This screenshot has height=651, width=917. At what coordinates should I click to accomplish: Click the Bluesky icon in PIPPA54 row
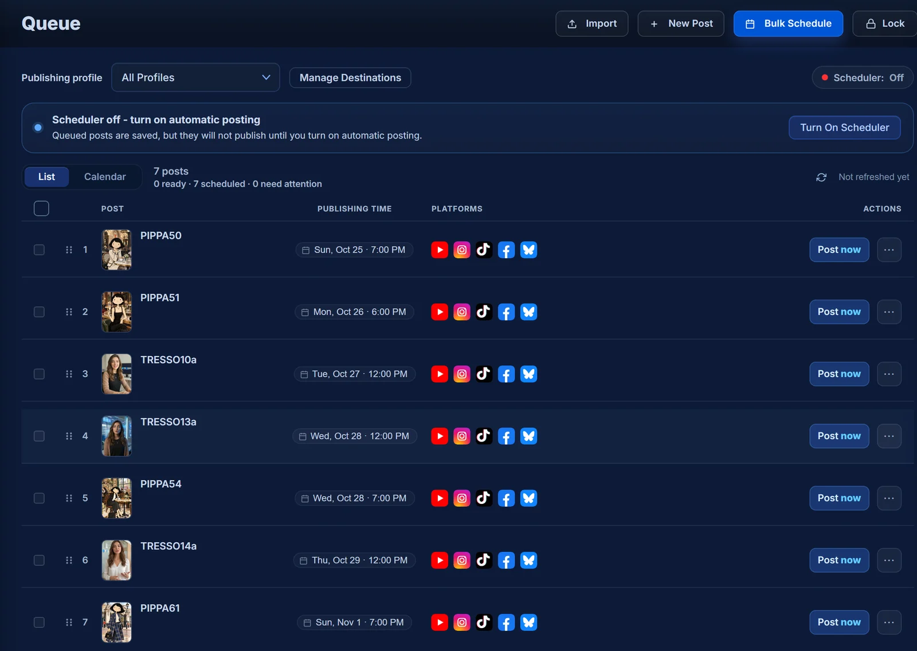click(x=528, y=498)
